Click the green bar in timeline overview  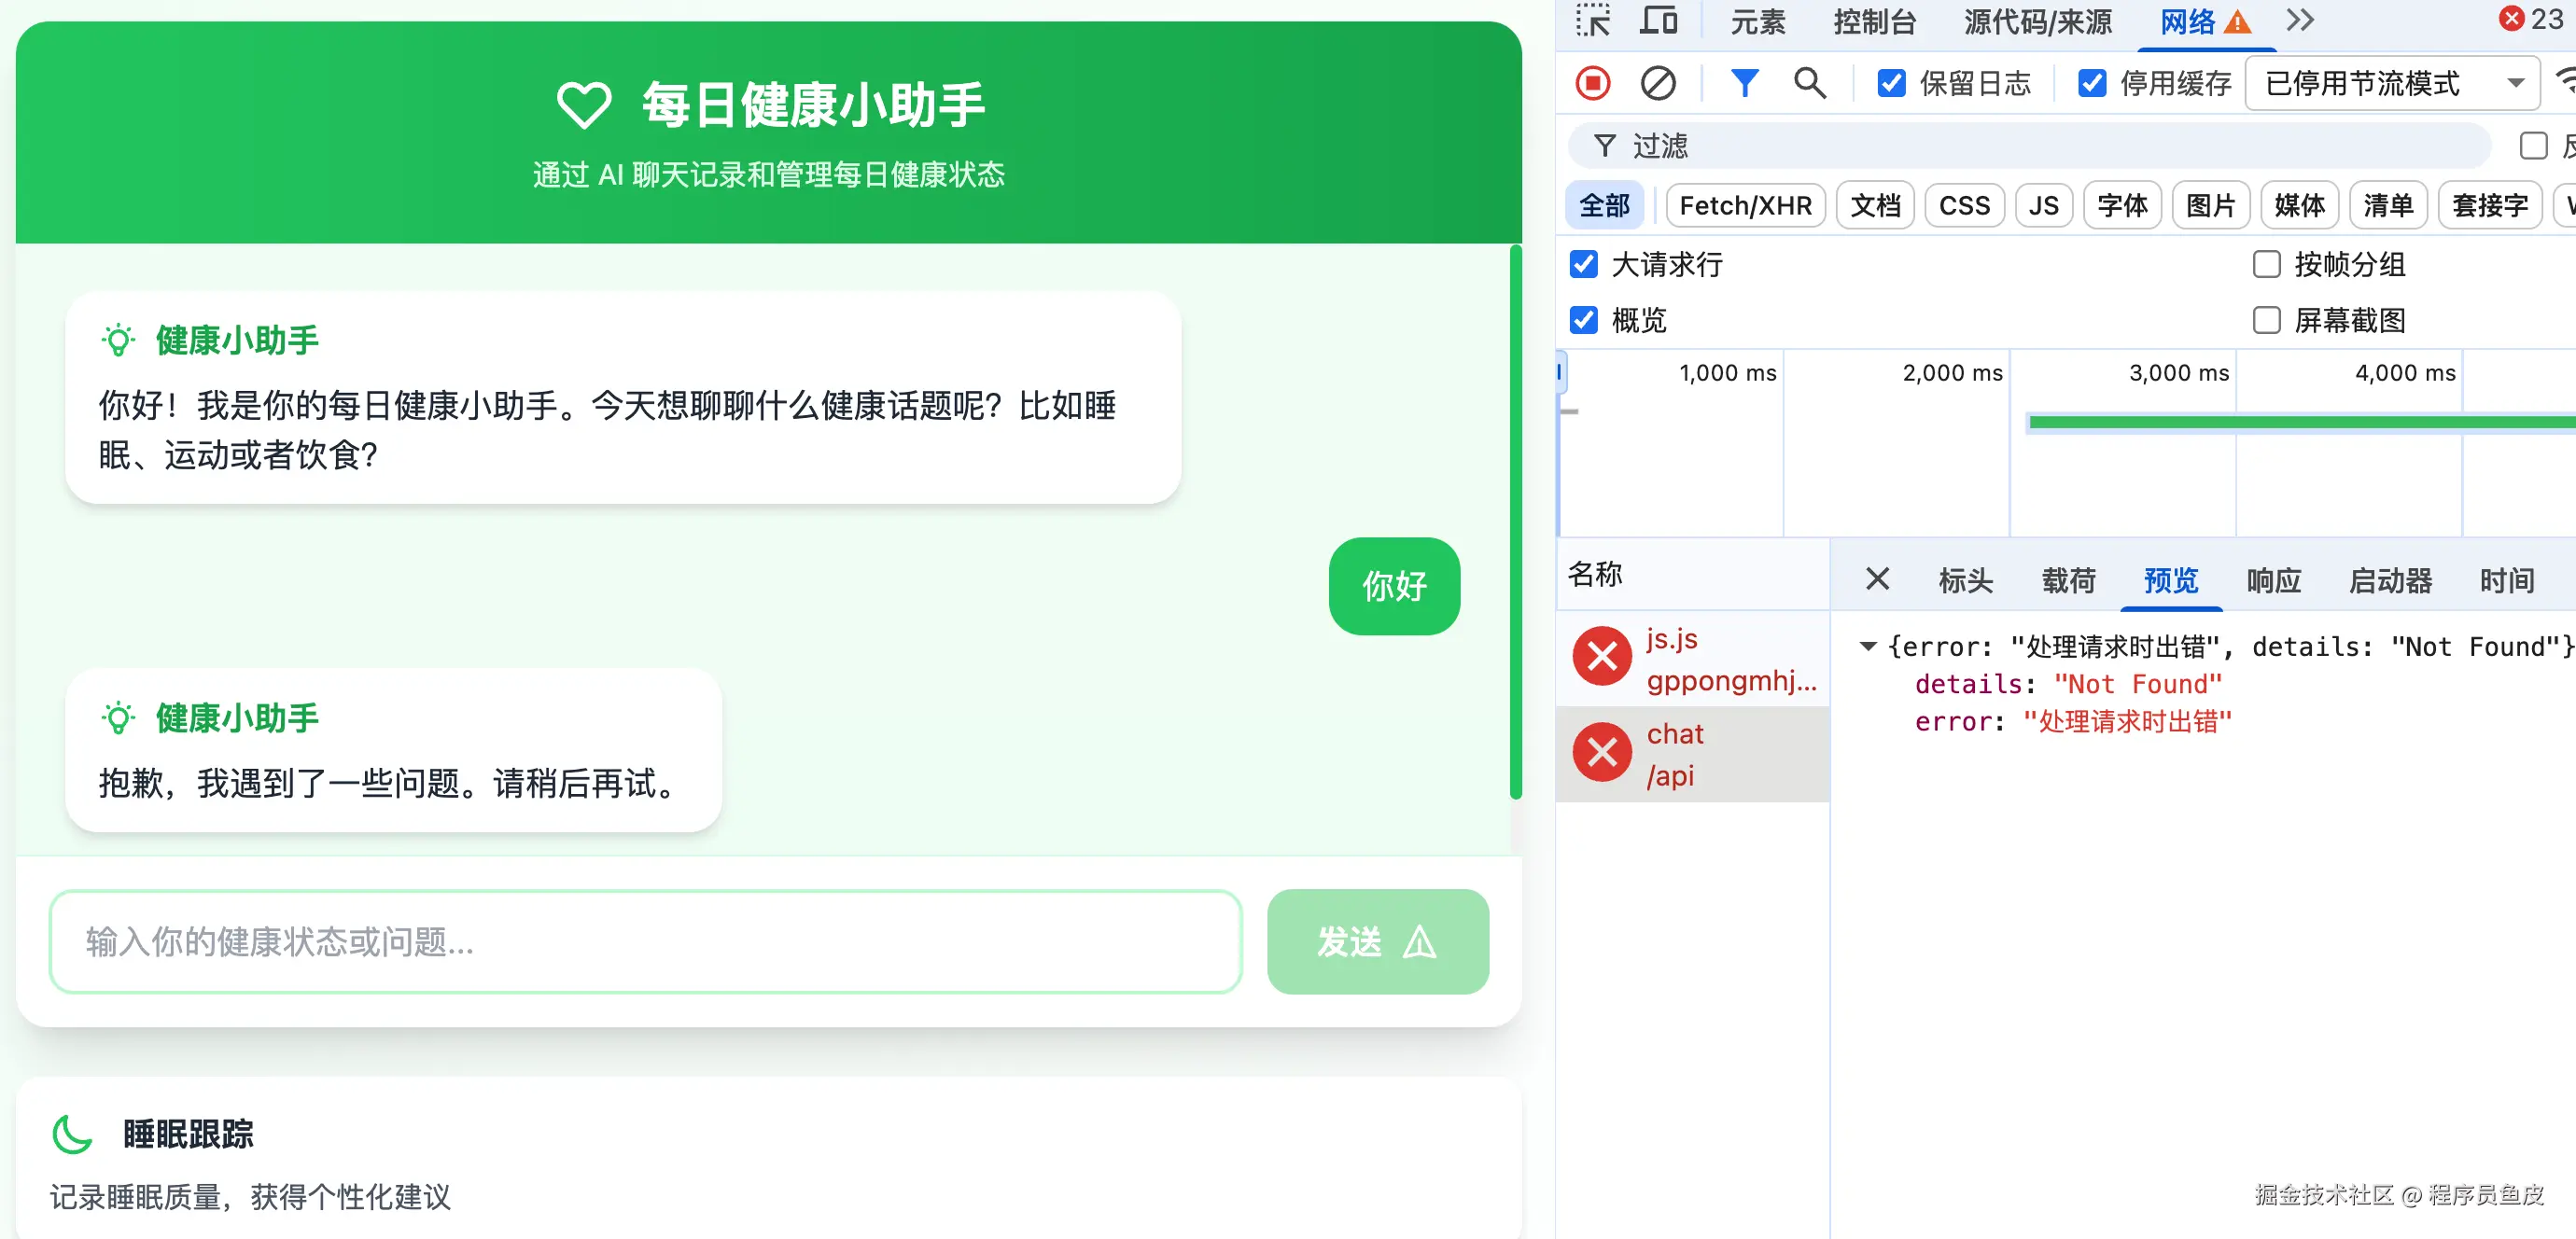[2300, 423]
